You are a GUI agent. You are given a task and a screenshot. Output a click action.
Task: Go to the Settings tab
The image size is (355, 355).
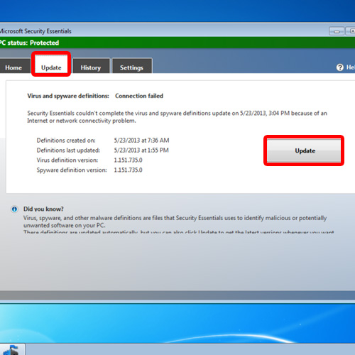pyautogui.click(x=131, y=66)
